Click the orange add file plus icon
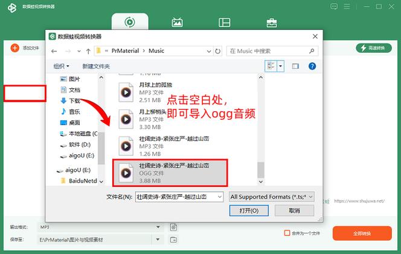401x254 pixels. 15,48
